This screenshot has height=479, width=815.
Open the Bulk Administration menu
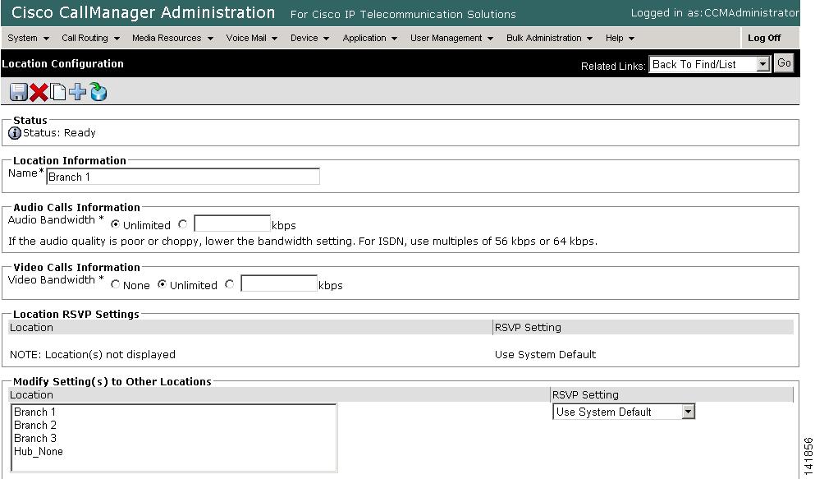point(549,38)
